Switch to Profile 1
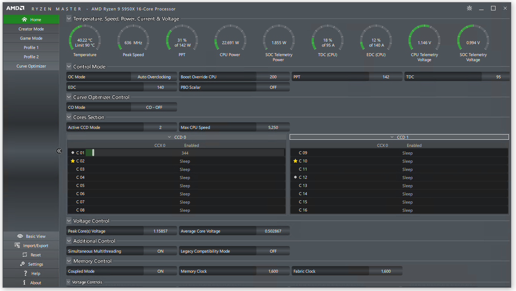 tap(31, 48)
